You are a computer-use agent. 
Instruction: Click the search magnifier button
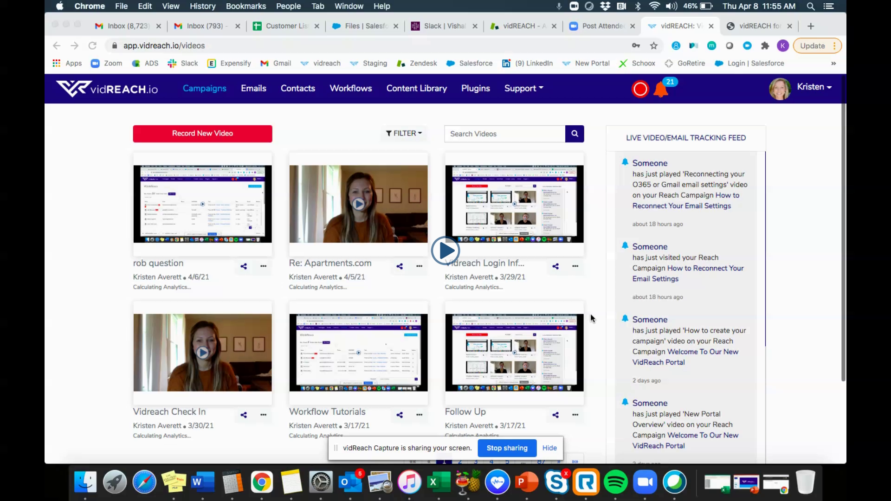[575, 134]
